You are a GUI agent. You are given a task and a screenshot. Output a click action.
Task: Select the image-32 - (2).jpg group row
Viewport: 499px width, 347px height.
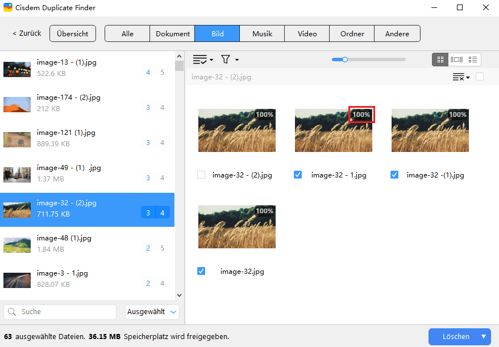pyautogui.click(x=87, y=210)
